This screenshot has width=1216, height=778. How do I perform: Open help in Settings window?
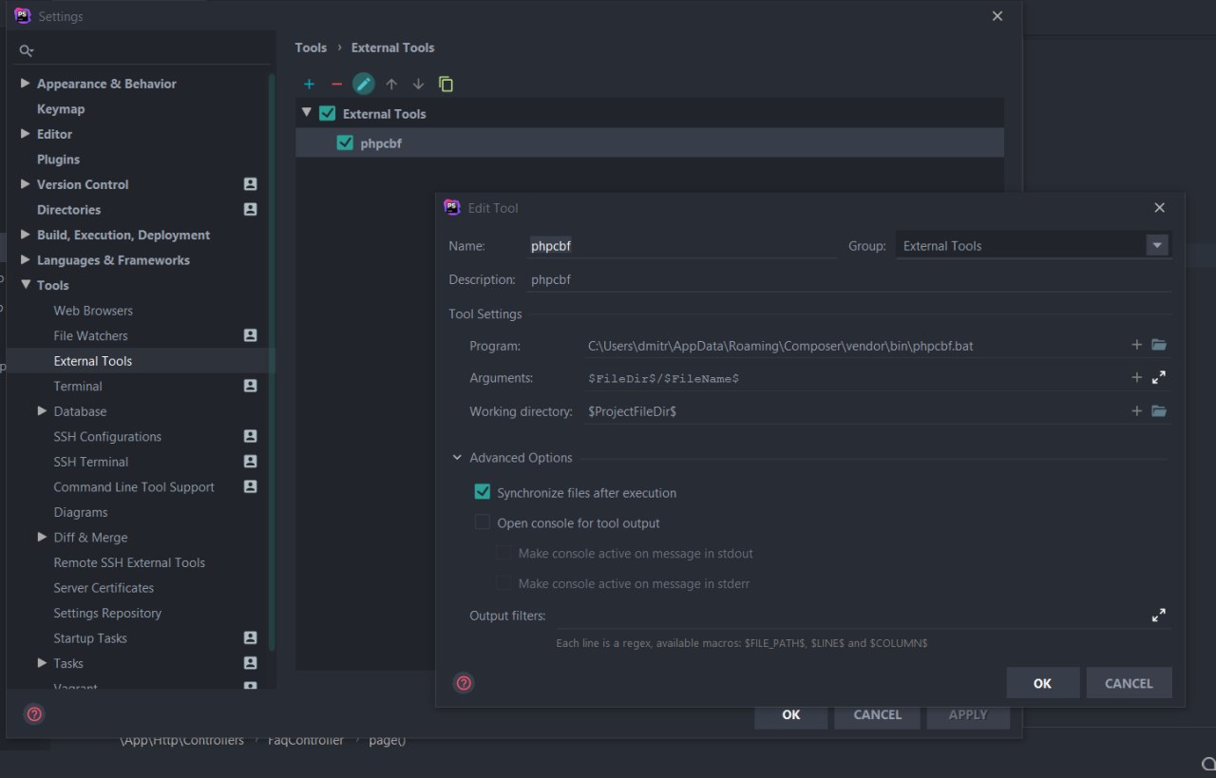tap(34, 714)
